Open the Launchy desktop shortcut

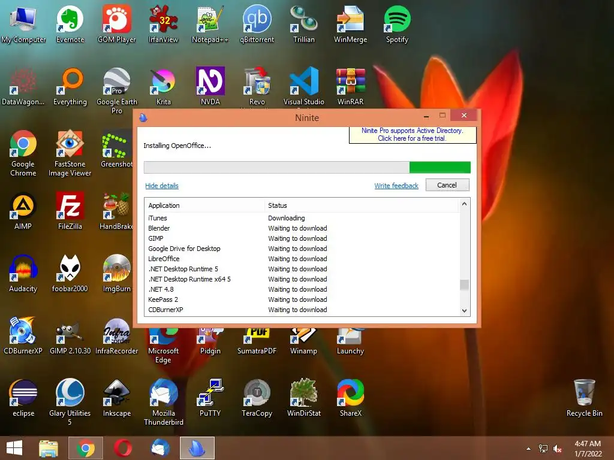click(x=350, y=342)
